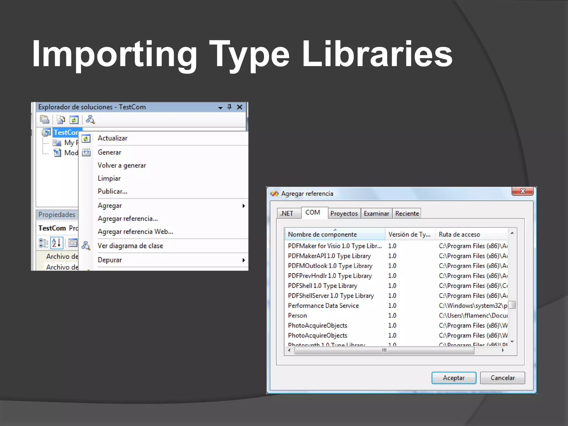Switch to the Examinar tab
The image size is (568, 426).
click(376, 213)
